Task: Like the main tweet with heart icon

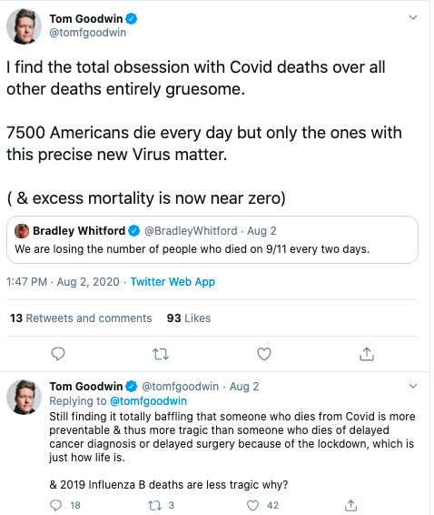Action: click(264, 354)
